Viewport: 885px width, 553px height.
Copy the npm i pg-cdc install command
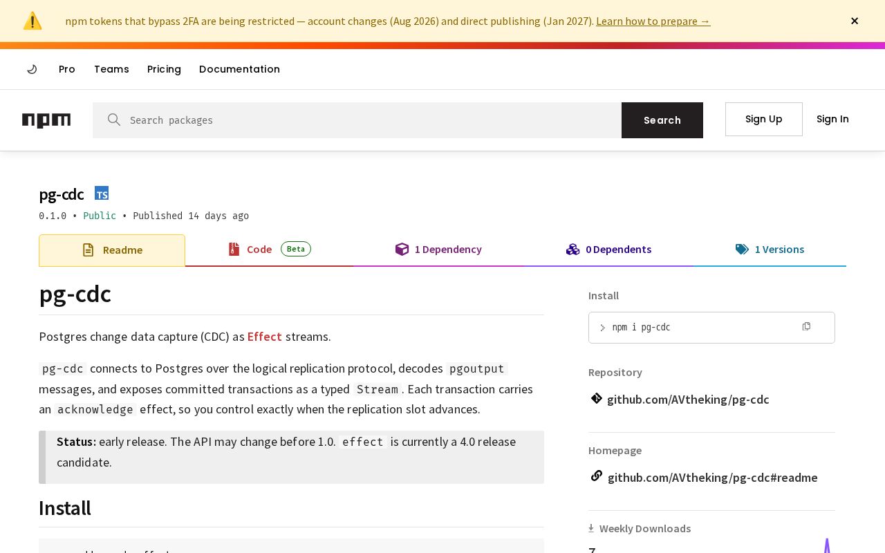pyautogui.click(x=806, y=327)
